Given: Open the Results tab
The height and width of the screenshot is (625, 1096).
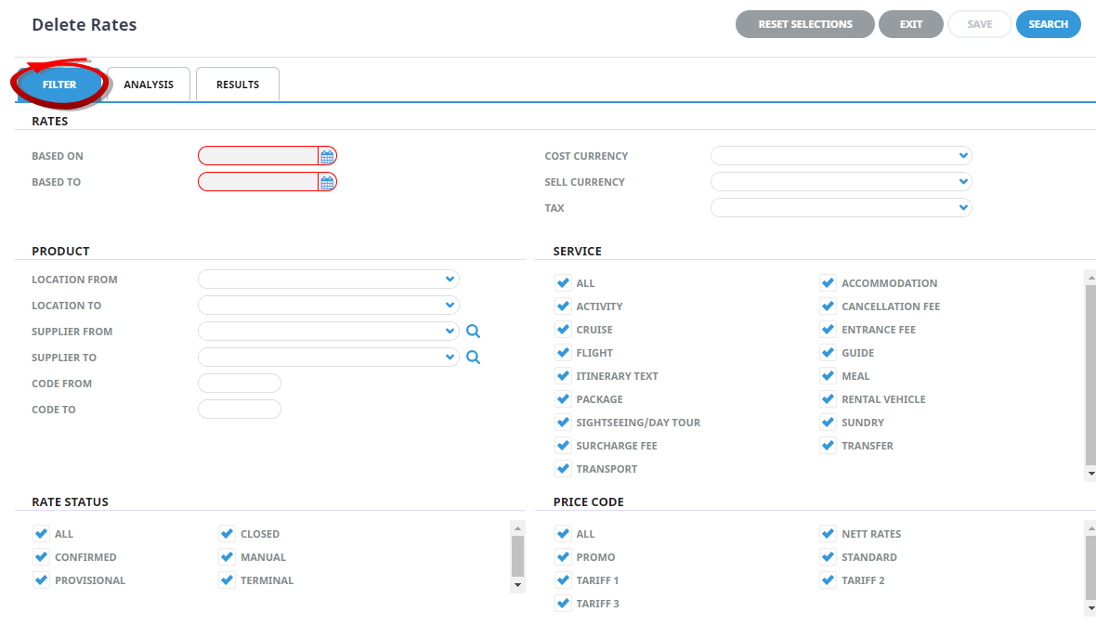Looking at the screenshot, I should pyautogui.click(x=238, y=84).
